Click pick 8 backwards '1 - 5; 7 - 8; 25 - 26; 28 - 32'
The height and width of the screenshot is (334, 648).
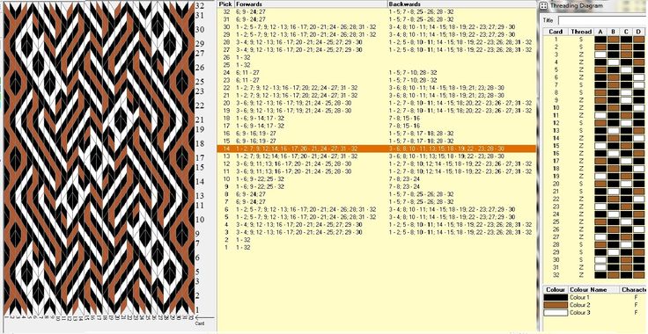(x=421, y=194)
